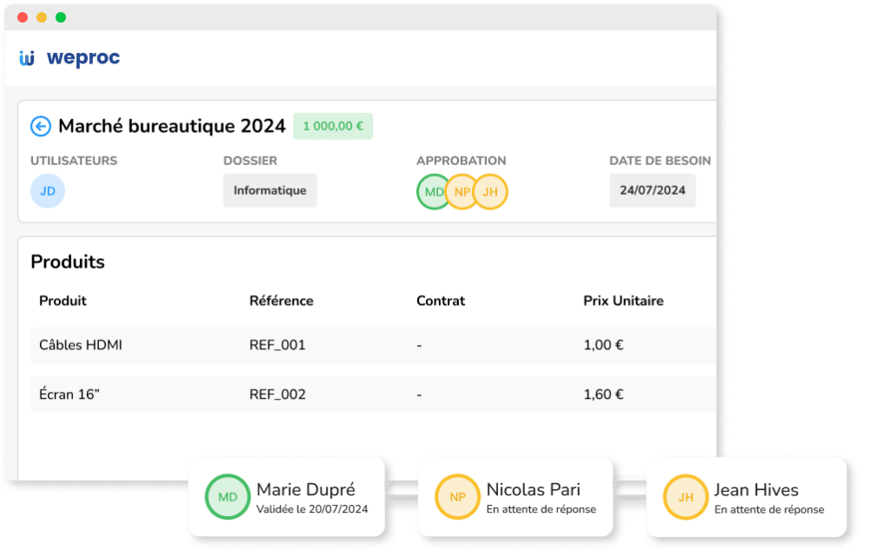
Task: Open the Informatique dossier tag
Action: 269,190
